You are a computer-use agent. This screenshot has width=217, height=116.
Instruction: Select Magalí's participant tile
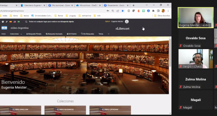point(196,100)
